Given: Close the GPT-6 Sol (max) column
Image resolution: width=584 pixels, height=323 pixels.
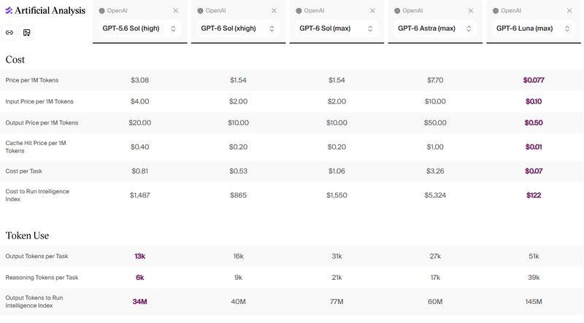Looking at the screenshot, I should point(372,11).
